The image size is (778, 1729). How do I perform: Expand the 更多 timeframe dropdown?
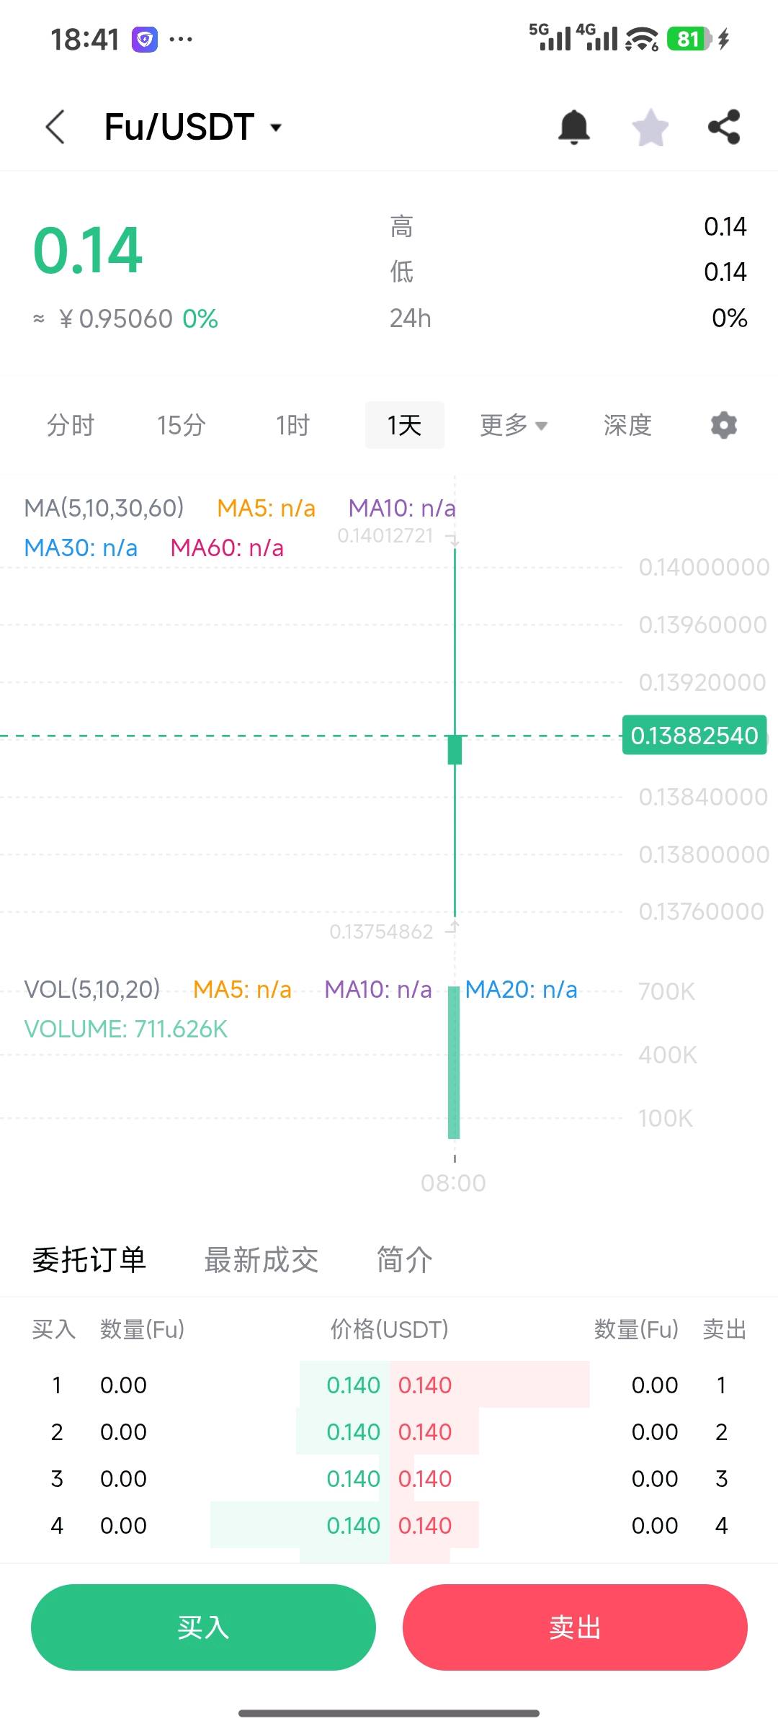point(514,425)
